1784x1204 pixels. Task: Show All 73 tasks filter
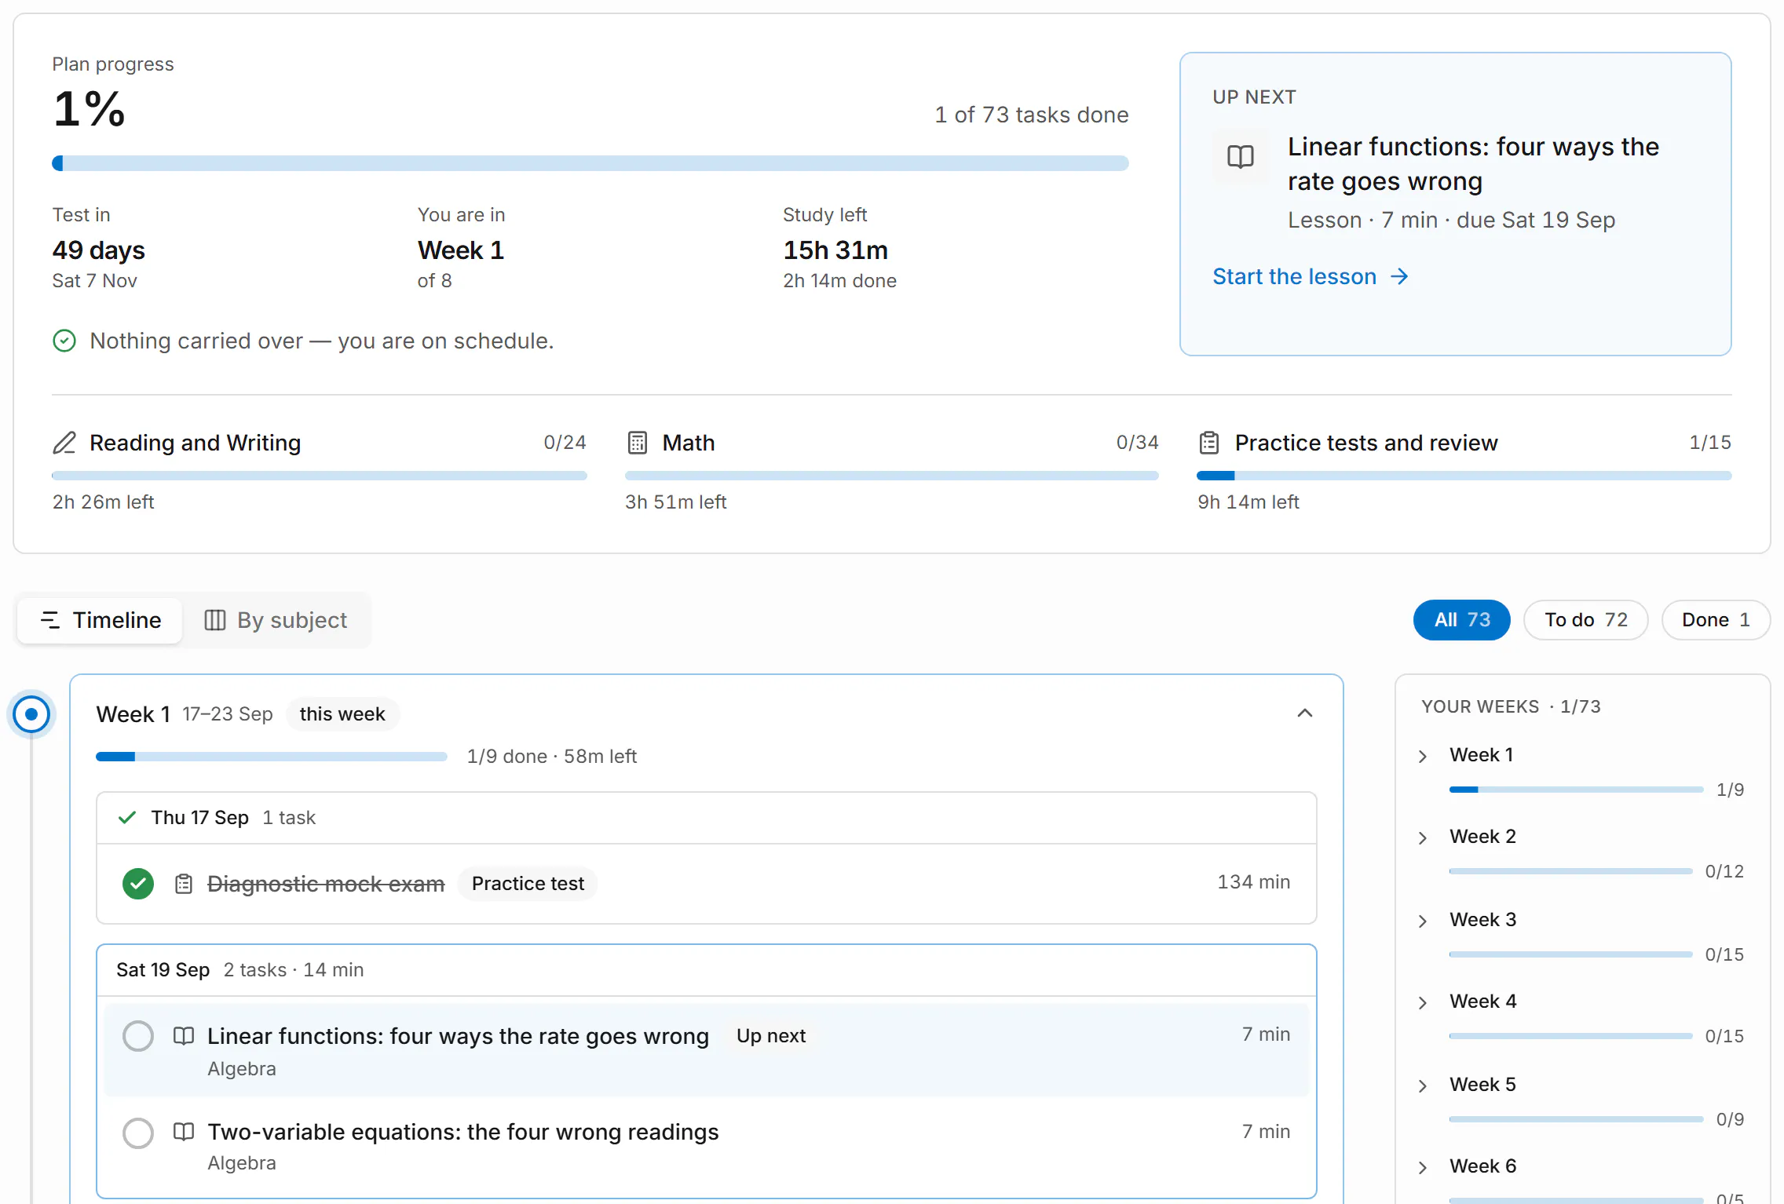coord(1461,620)
